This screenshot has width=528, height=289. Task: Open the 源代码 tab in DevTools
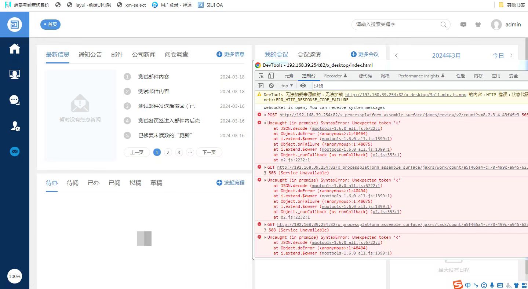(365, 76)
